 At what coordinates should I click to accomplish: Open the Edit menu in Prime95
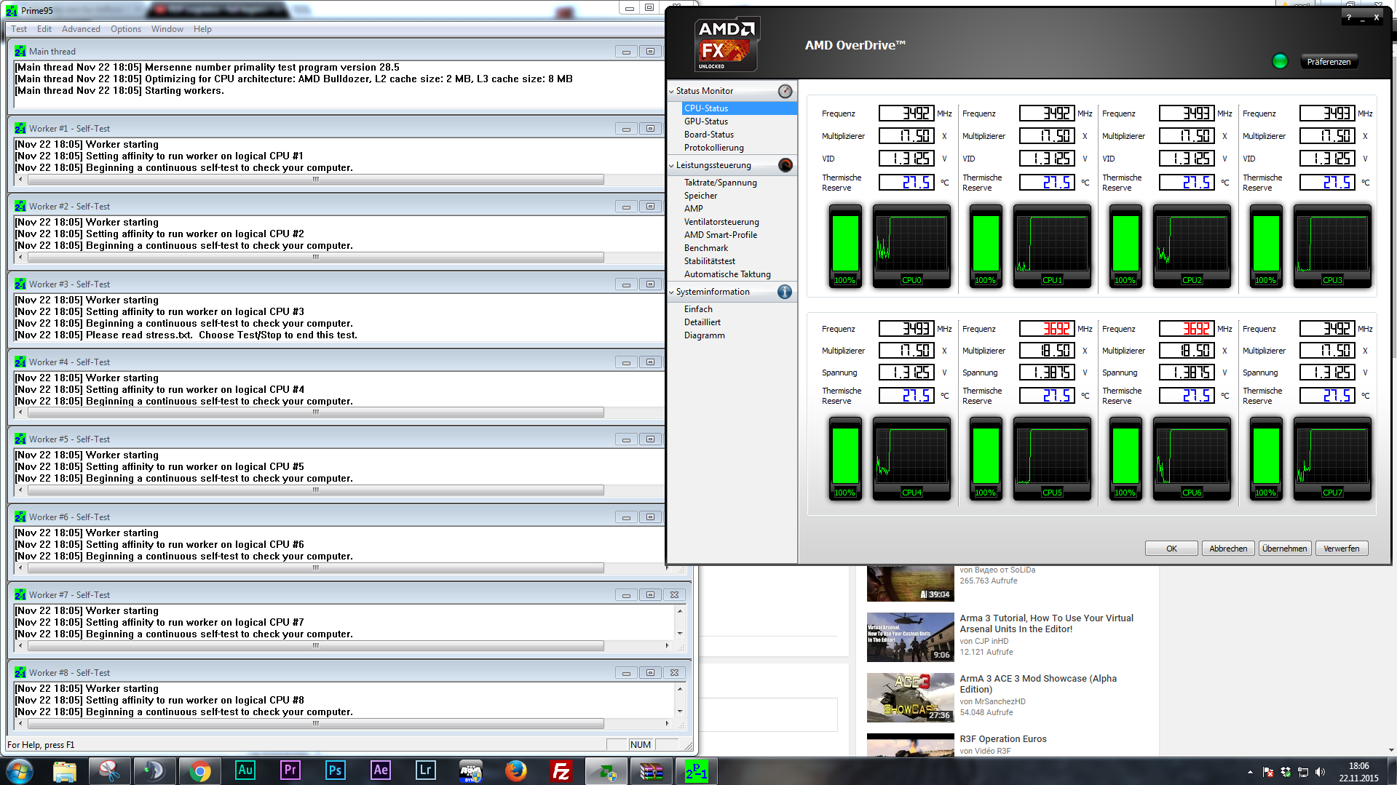point(44,29)
